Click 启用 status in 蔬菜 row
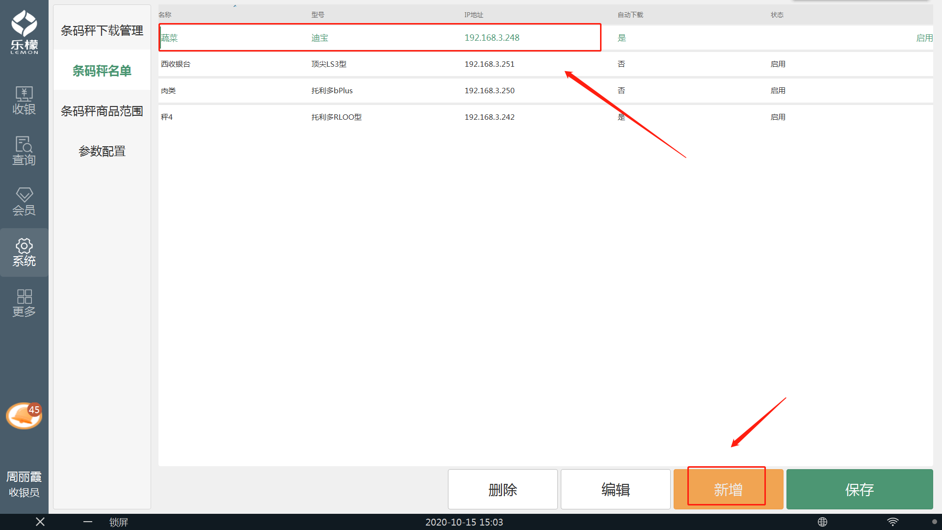The height and width of the screenshot is (530, 942). coord(924,38)
